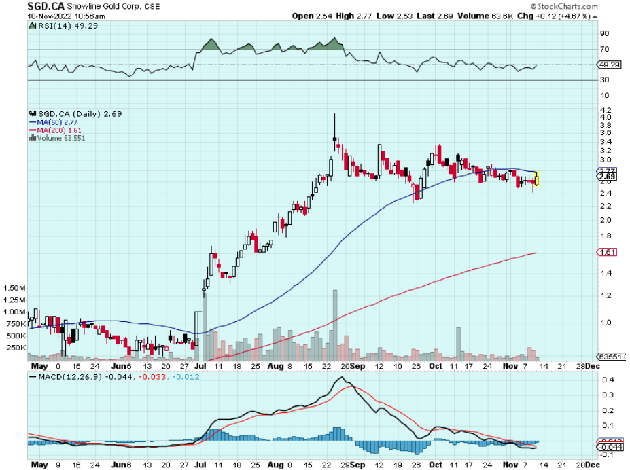Click the Volume 63.6K header value
630x470 pixels.
point(485,16)
